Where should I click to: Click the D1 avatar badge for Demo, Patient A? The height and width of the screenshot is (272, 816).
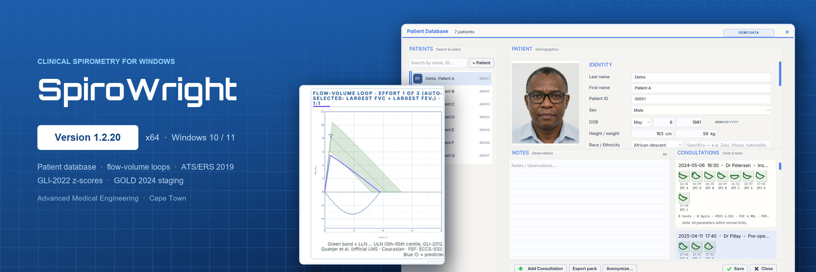(418, 79)
